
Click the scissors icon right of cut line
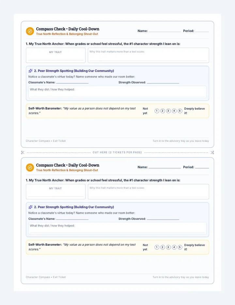(x=212, y=152)
